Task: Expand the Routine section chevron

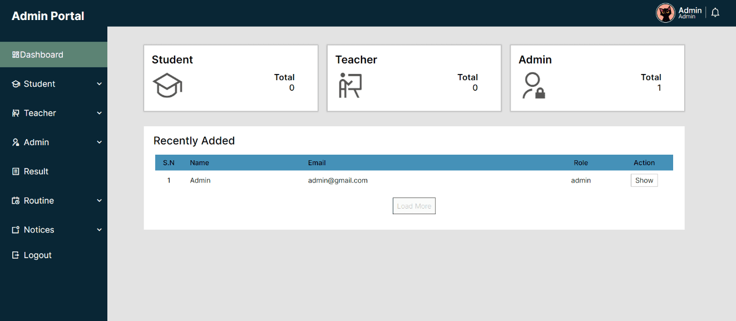Action: point(100,200)
